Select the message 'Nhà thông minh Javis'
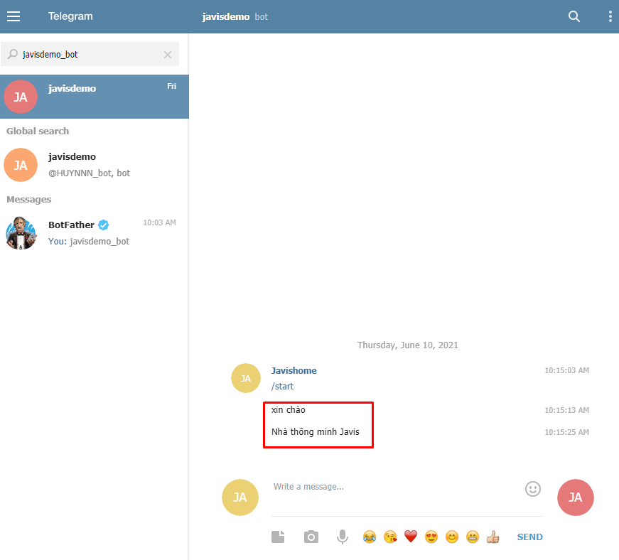 [x=315, y=432]
